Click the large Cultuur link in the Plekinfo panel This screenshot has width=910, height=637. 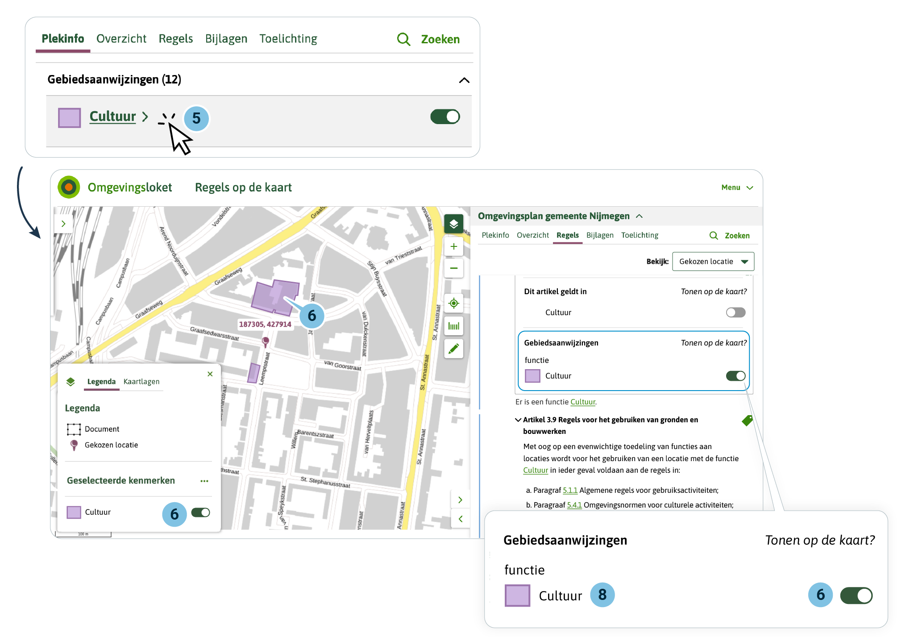[112, 117]
